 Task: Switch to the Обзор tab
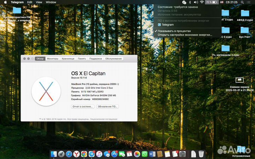click(40, 59)
